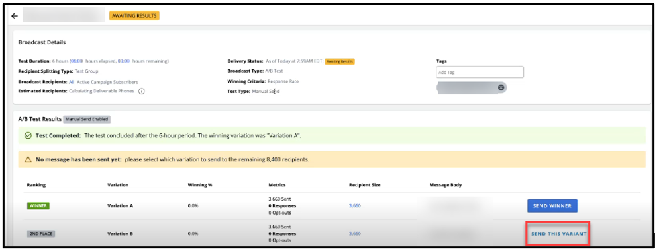This screenshot has height=251, width=657.
Task: Click the Manual Send Enabled badge
Action: tap(87, 119)
